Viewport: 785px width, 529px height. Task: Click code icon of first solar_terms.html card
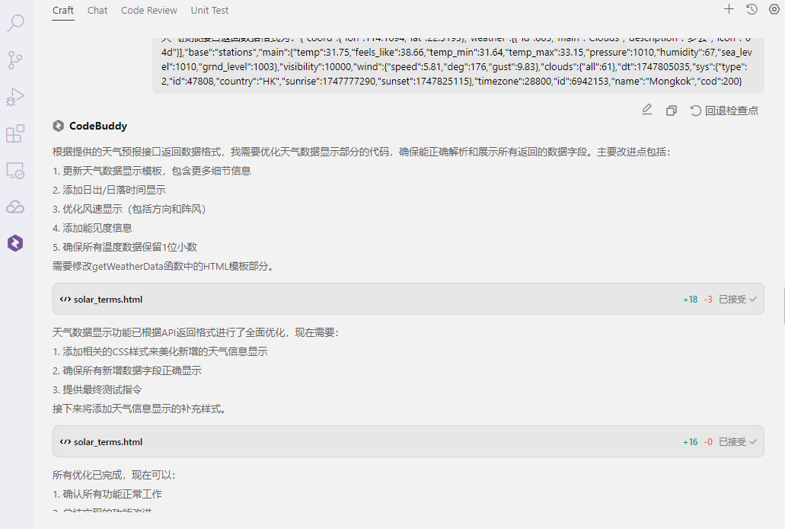coord(65,300)
